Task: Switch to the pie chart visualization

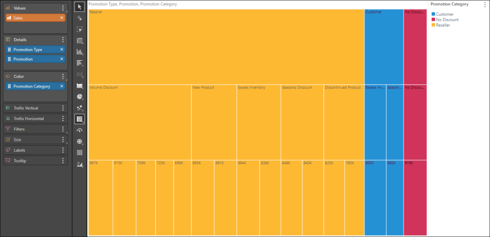Action: pos(80,97)
